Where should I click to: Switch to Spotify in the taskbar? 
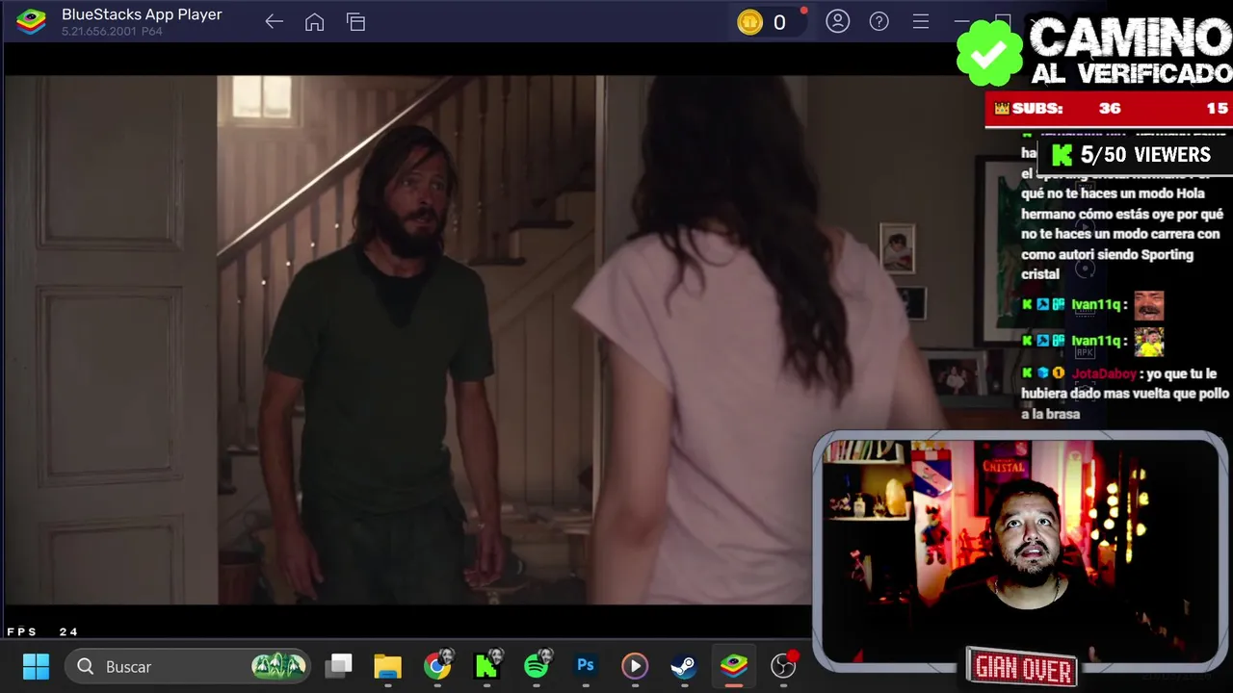coord(537,666)
